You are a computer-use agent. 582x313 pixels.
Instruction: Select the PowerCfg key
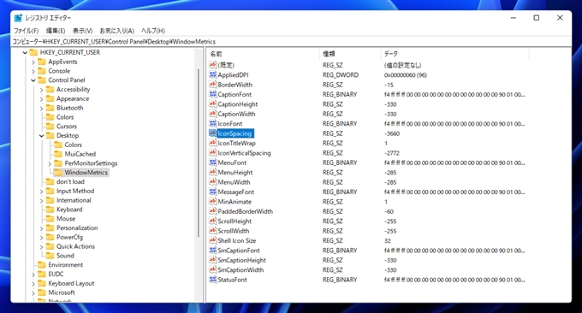70,237
